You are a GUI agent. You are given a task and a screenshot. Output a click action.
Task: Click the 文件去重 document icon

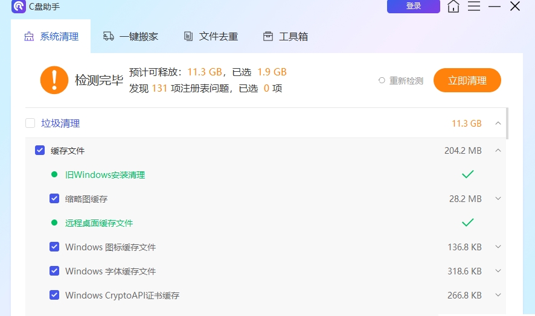click(x=188, y=36)
